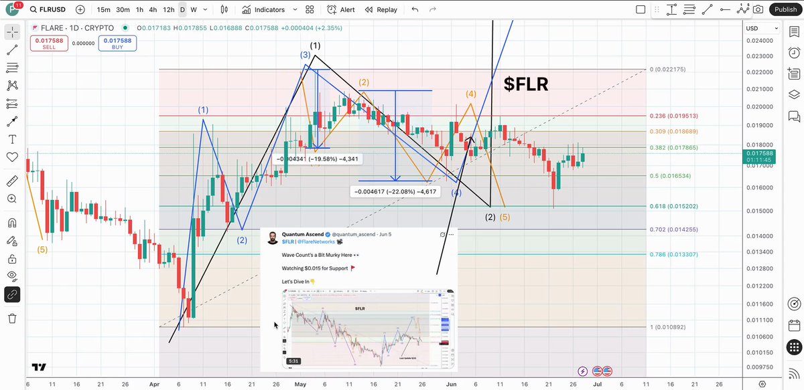Viewport: 804px width, 390px height.
Task: Open the alerts clock panel in right sidebar
Action: tap(794, 53)
